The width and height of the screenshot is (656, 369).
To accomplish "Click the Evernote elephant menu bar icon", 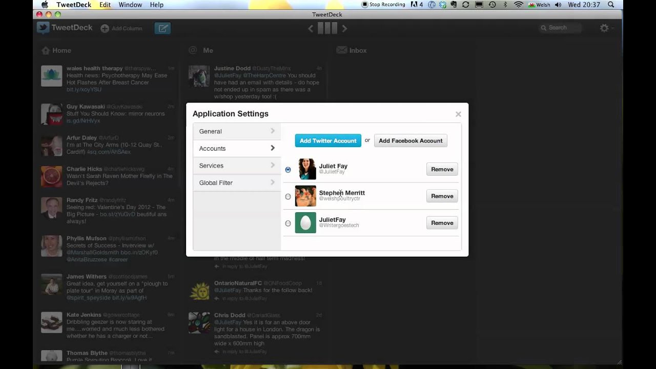I will point(453,5).
